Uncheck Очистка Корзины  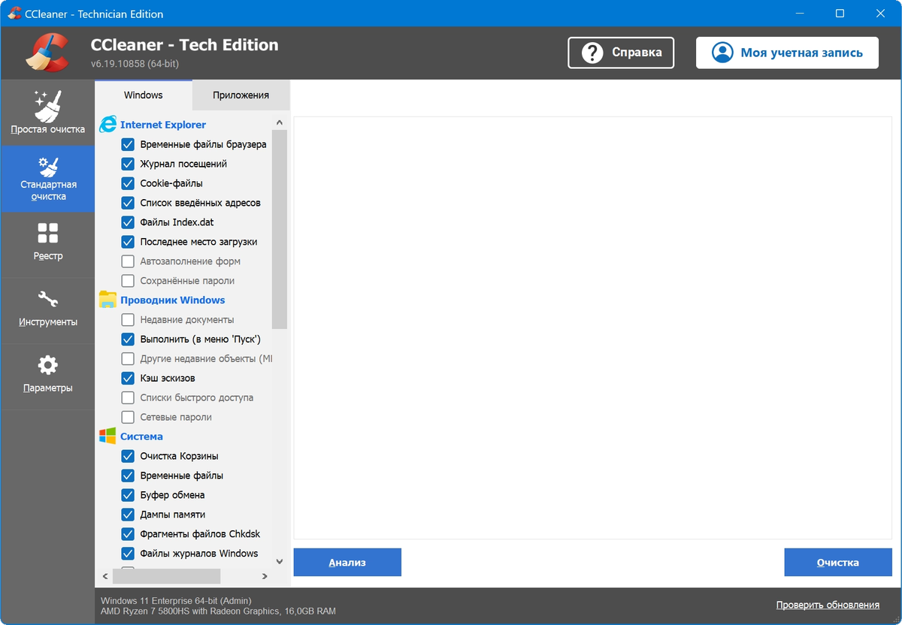(x=128, y=456)
